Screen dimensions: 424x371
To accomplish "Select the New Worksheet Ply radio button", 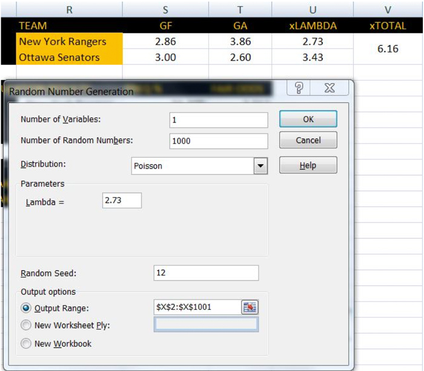I will point(26,325).
